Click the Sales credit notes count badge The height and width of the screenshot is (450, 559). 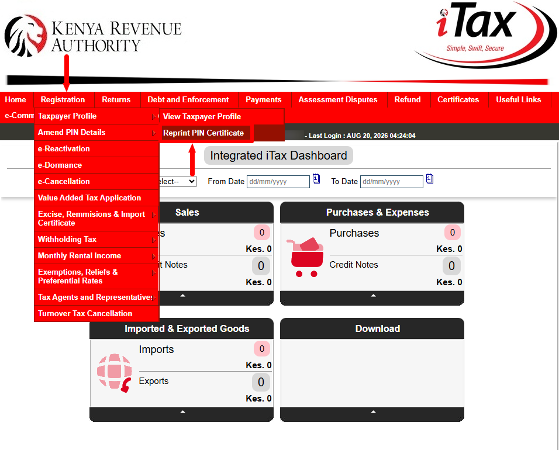pyautogui.click(x=261, y=266)
